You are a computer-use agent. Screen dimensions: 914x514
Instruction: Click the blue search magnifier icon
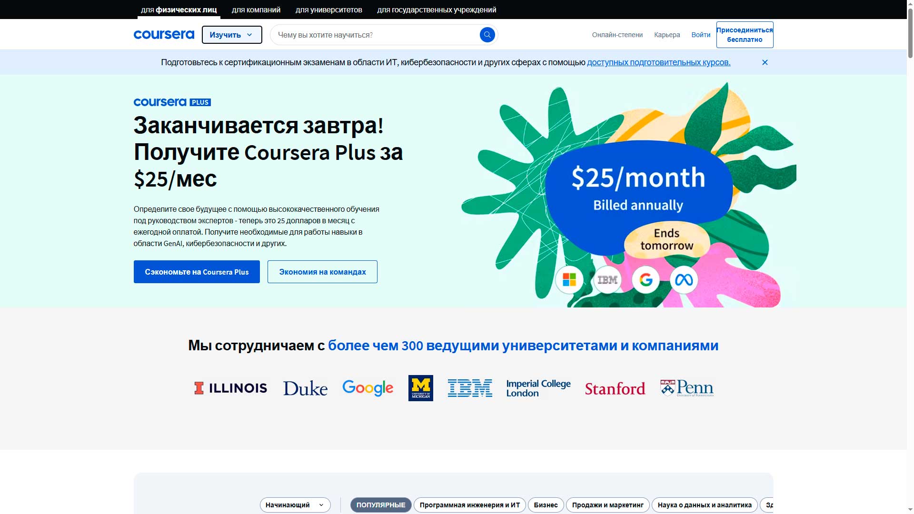click(x=487, y=35)
